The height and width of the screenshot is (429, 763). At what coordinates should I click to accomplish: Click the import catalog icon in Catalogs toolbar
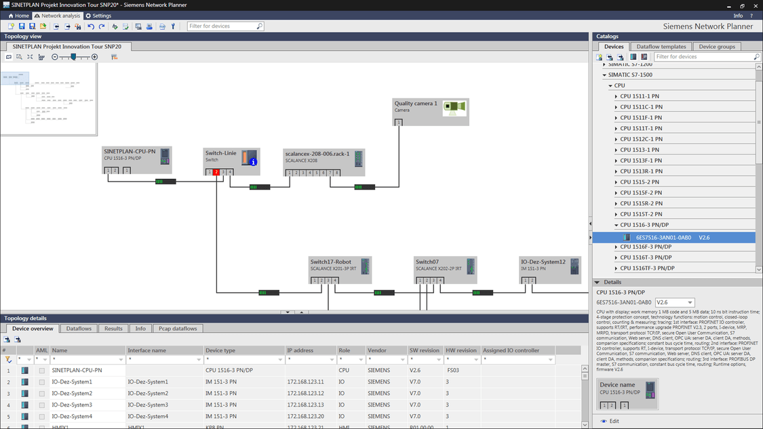[x=610, y=57]
